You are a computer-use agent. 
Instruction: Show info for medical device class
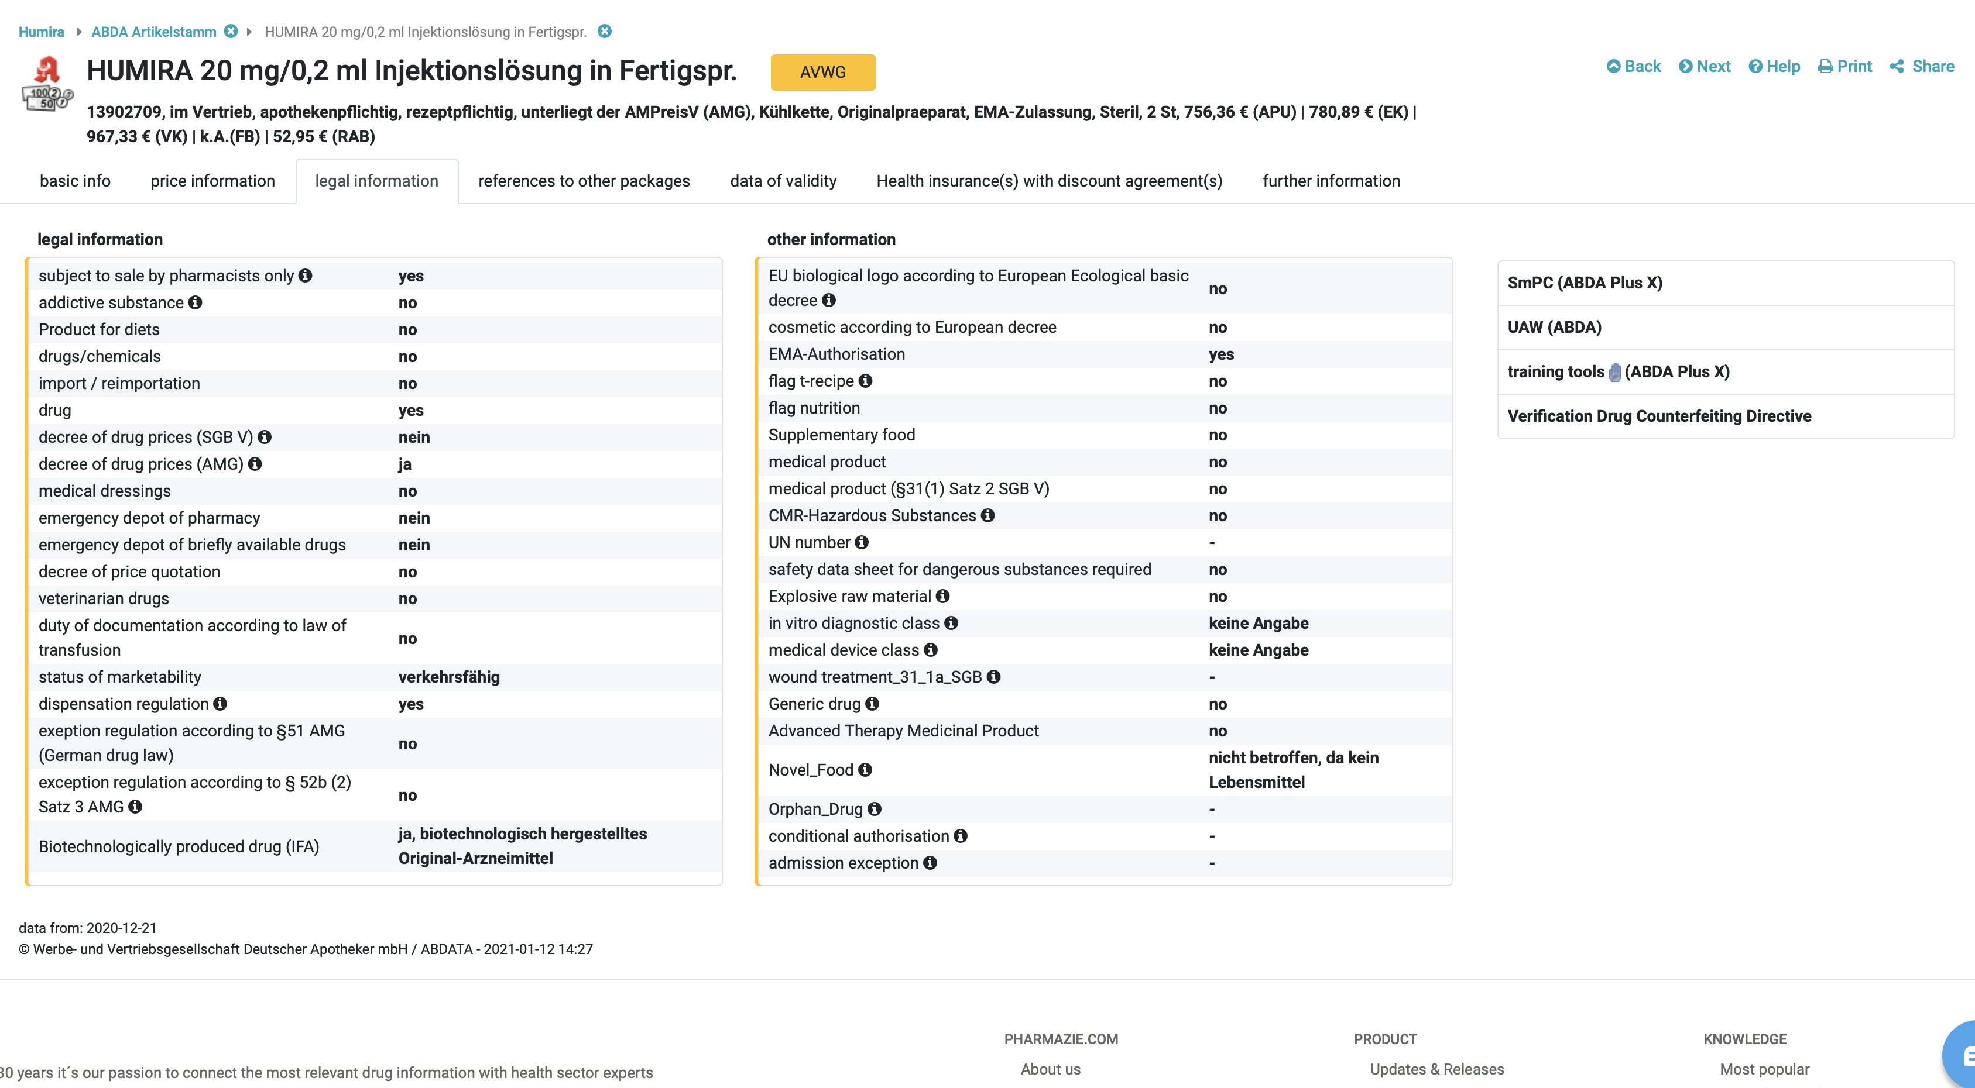(931, 650)
